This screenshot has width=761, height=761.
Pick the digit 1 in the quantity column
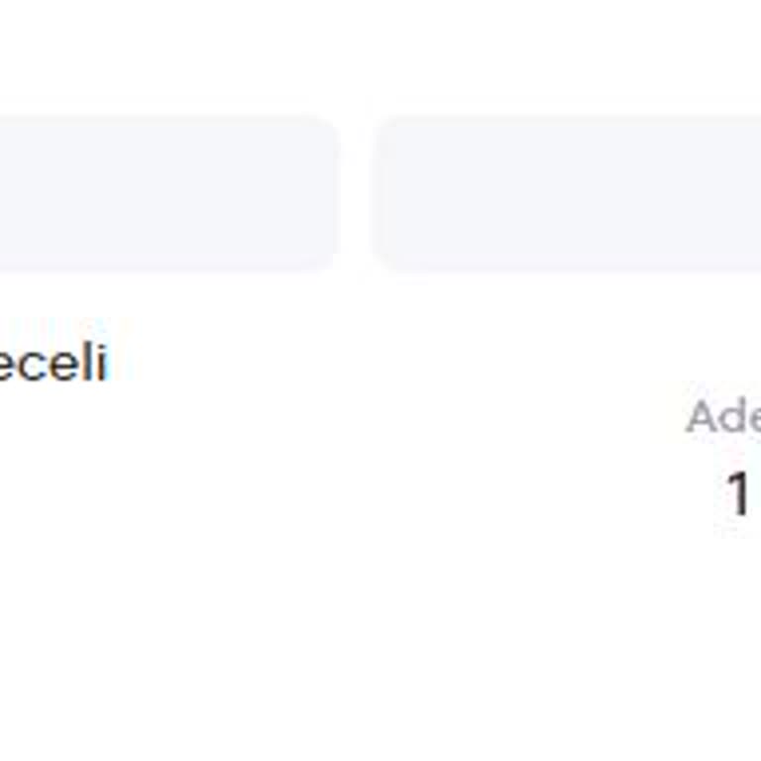click(737, 493)
